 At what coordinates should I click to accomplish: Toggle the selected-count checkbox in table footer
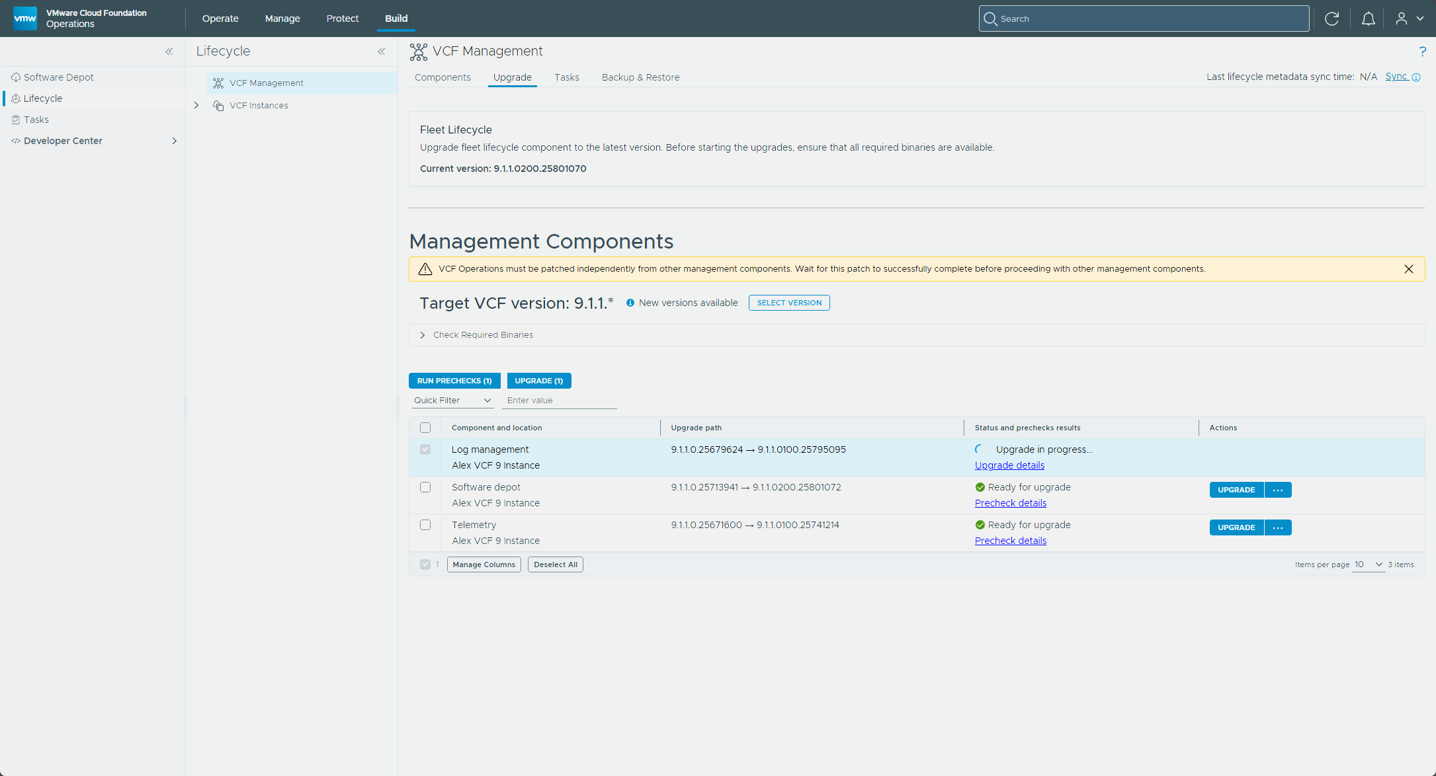point(425,564)
